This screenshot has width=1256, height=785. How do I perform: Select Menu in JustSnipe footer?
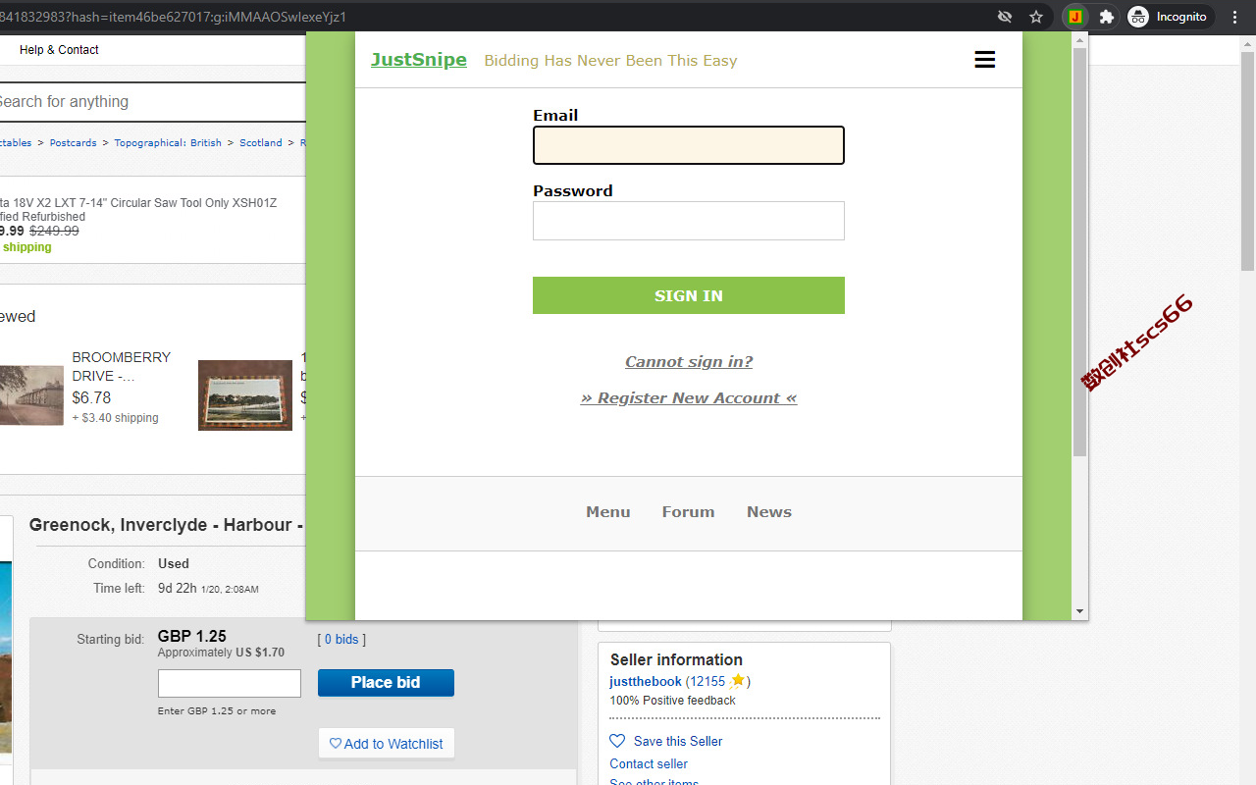click(608, 512)
